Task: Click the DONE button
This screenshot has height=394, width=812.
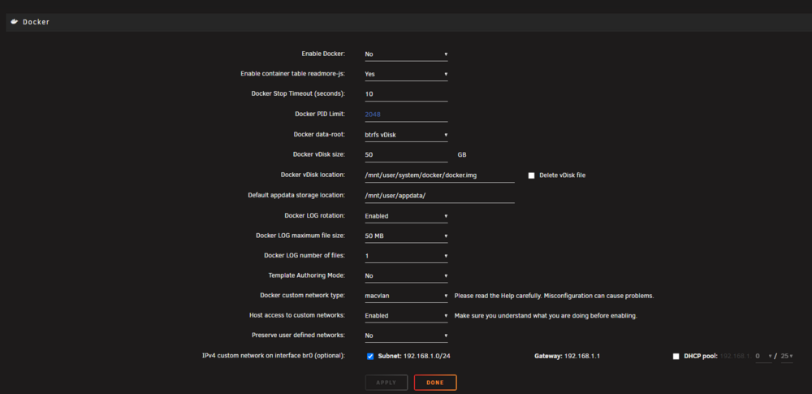Action: tap(435, 383)
